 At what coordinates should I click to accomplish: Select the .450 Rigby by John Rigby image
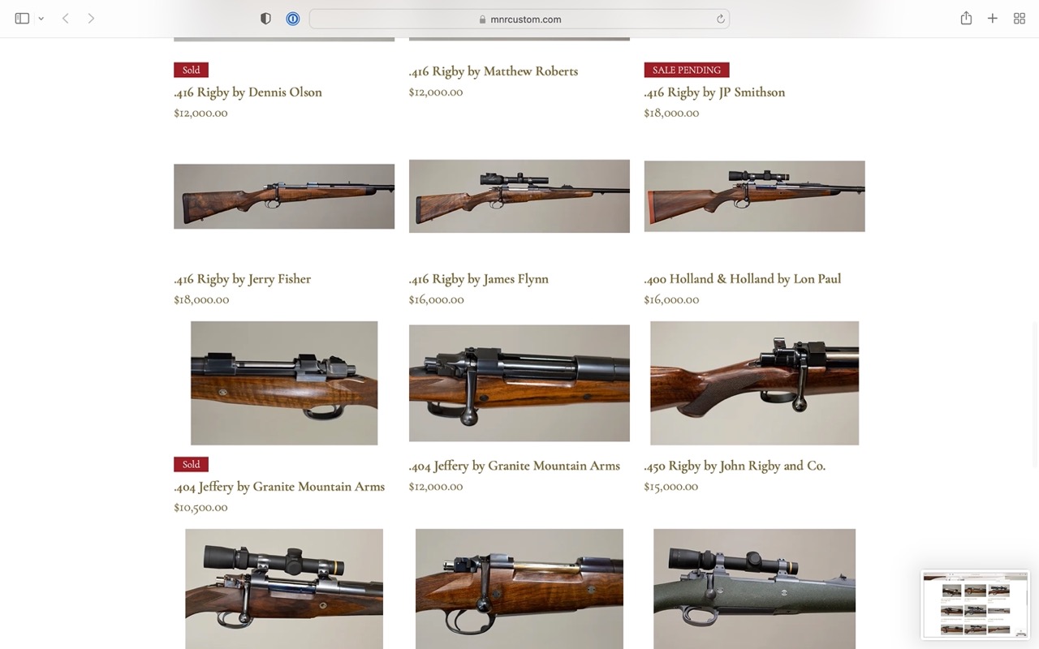[x=754, y=383]
